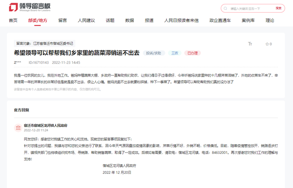Open the 留言 nav item
The image size is (293, 188).
coord(63,20)
